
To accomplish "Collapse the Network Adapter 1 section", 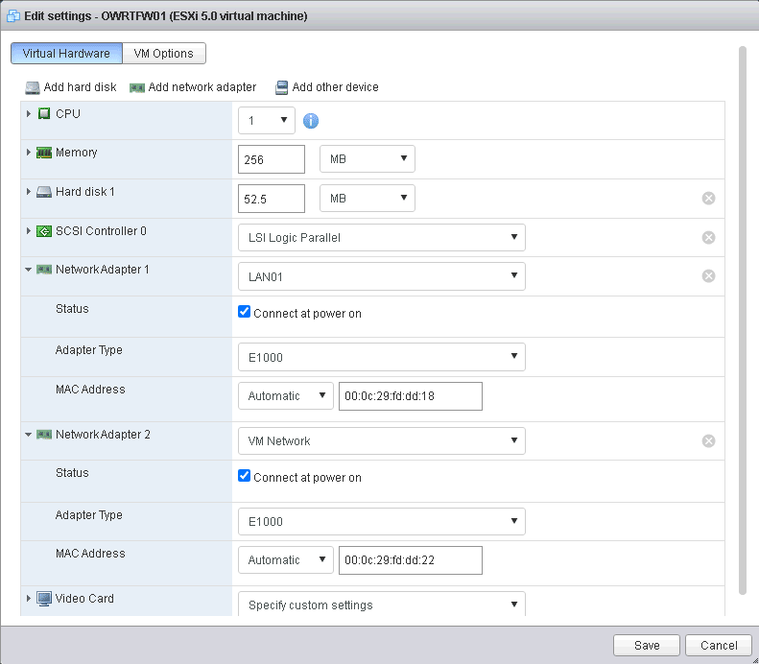I will coord(29,271).
